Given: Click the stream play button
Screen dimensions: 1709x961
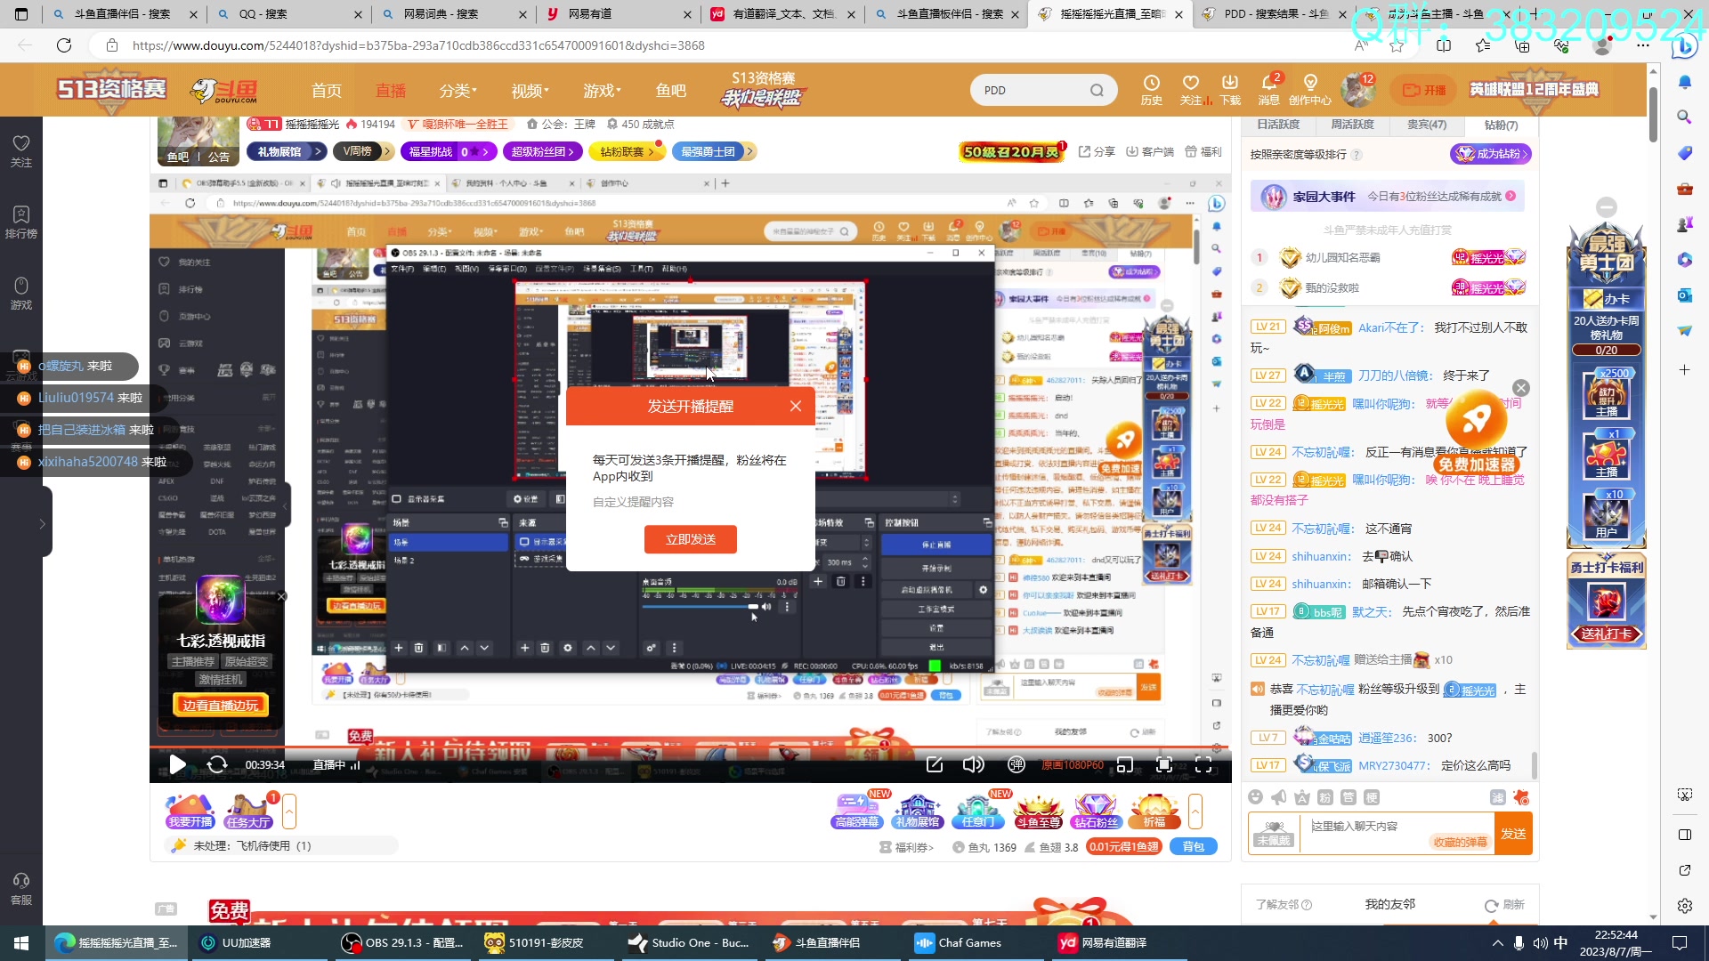Looking at the screenshot, I should pos(177,764).
